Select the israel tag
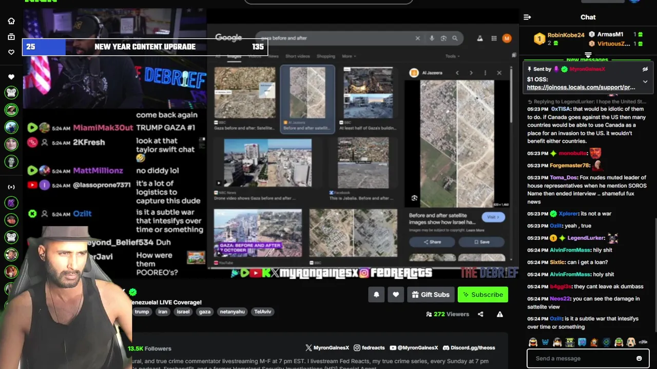 pyautogui.click(x=183, y=312)
